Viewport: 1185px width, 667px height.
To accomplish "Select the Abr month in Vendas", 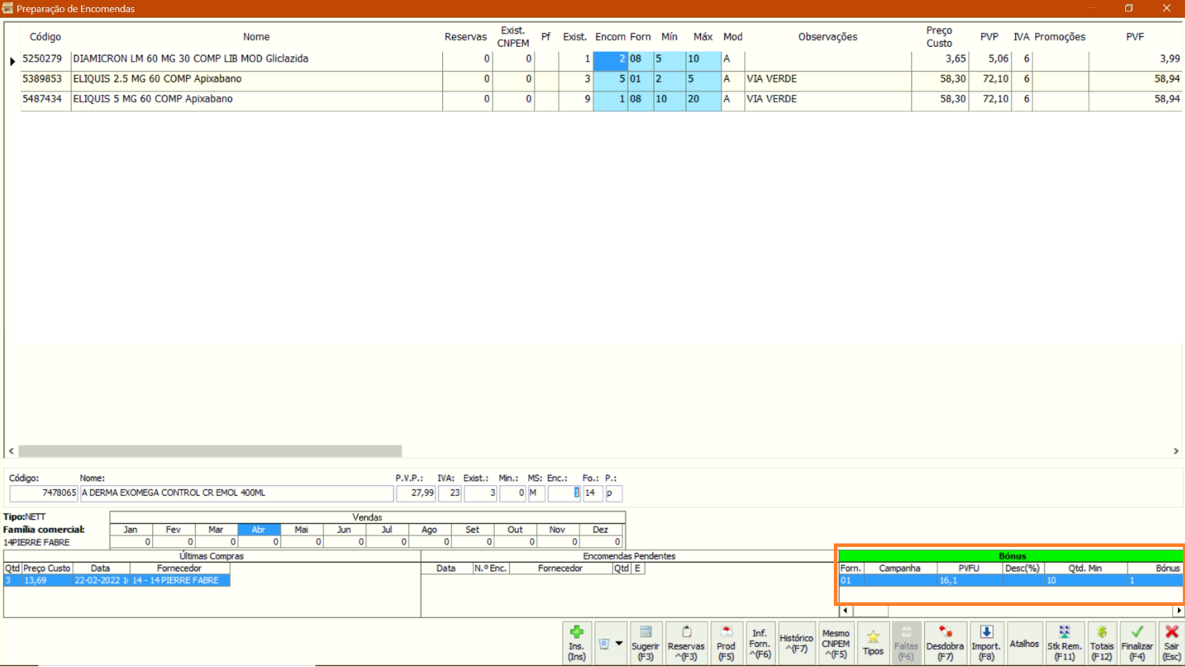I will click(x=259, y=530).
